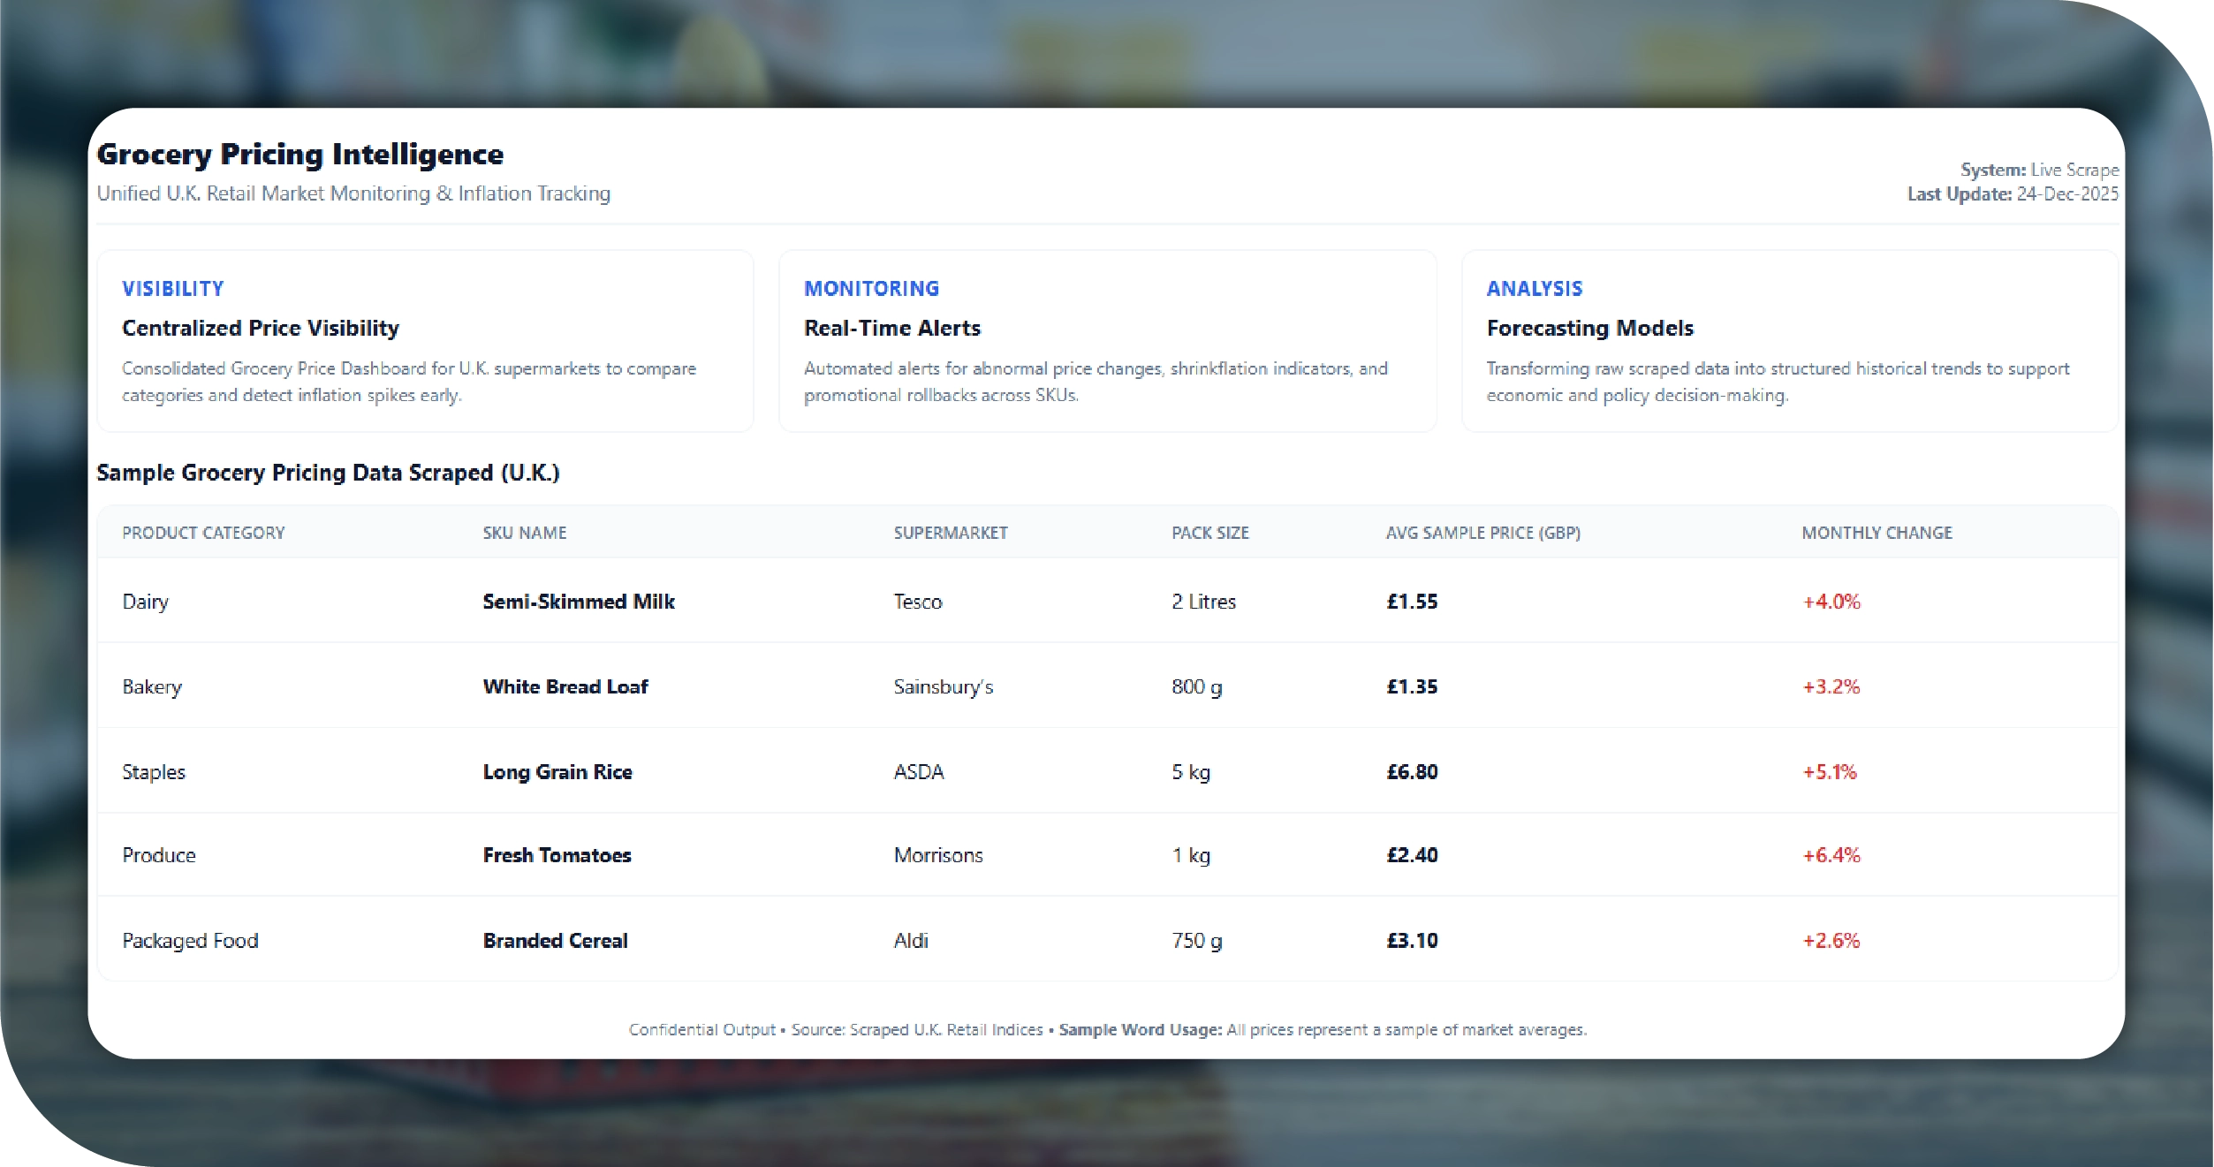Click the MONITORING label
Viewport: 2214px width, 1167px height.
[x=871, y=289]
